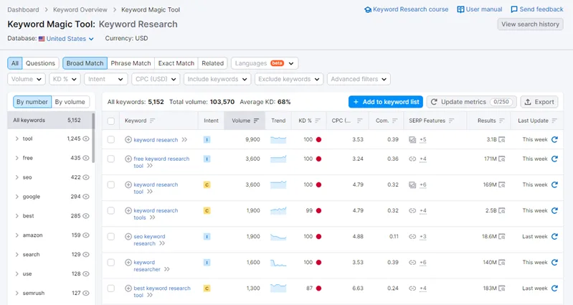Click the sort icon in Volume column header
Screen dimensions: 573x305
pos(257,121)
